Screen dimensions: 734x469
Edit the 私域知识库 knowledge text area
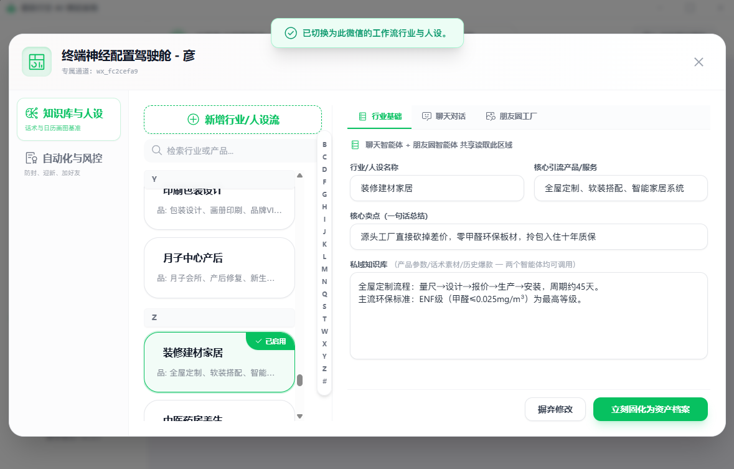pyautogui.click(x=529, y=315)
